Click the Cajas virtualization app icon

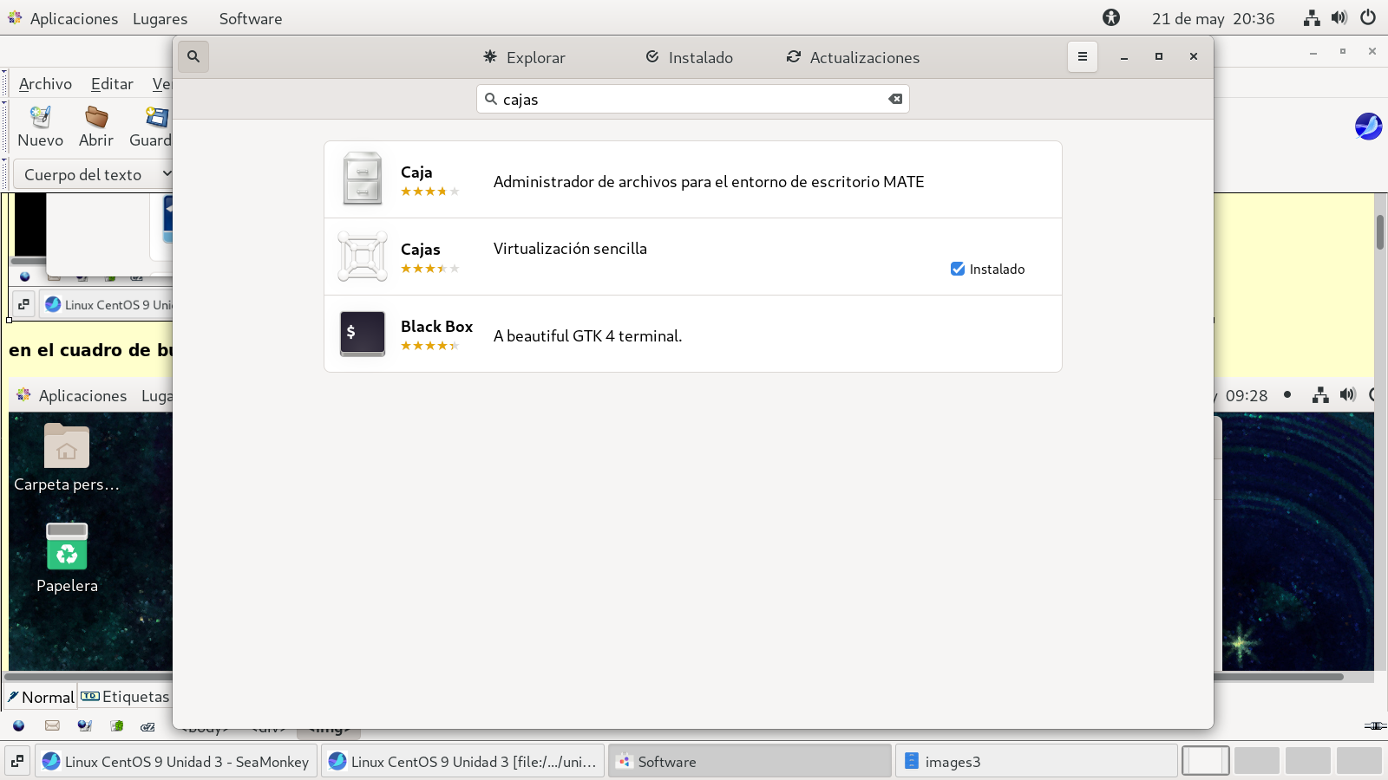pos(363,257)
